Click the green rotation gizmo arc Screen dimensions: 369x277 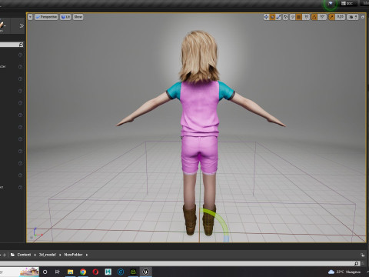219,219
